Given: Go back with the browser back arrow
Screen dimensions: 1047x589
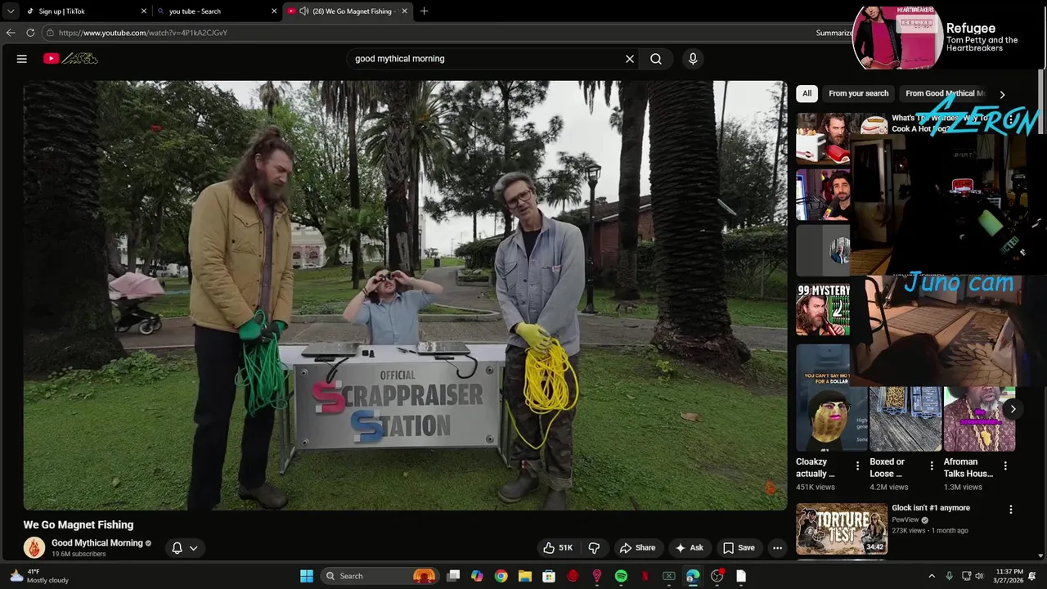Looking at the screenshot, I should 11,33.
